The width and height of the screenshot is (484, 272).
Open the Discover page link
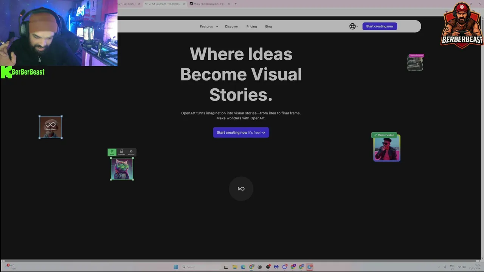click(231, 26)
